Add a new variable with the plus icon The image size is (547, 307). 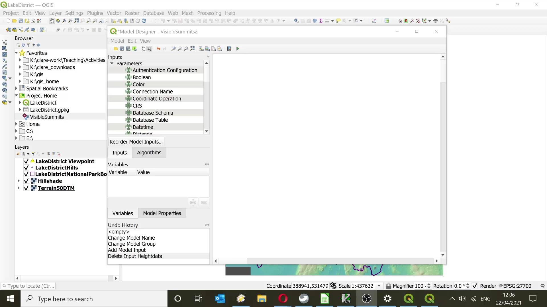pos(193,202)
